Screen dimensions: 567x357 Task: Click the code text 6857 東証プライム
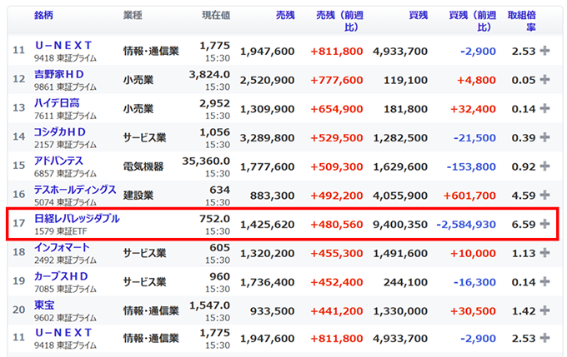coord(65,173)
